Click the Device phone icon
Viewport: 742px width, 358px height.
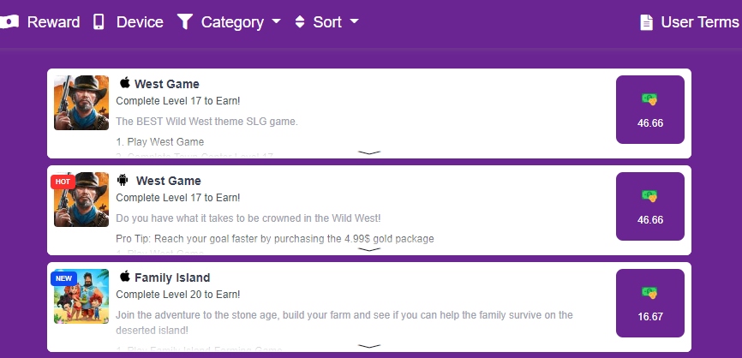pyautogui.click(x=99, y=21)
